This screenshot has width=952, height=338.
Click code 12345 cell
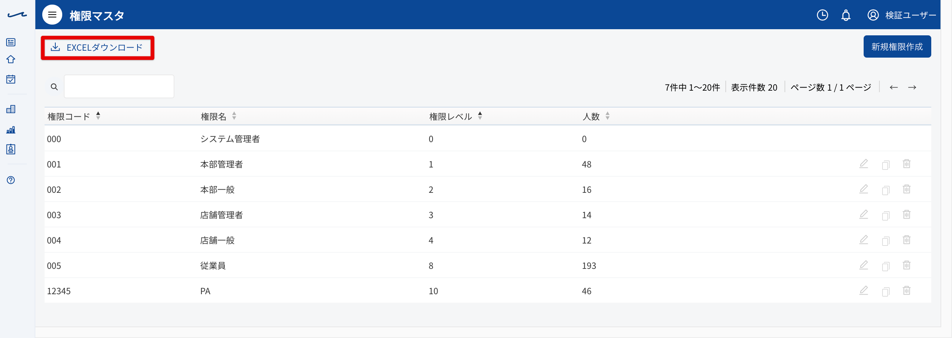click(x=59, y=291)
